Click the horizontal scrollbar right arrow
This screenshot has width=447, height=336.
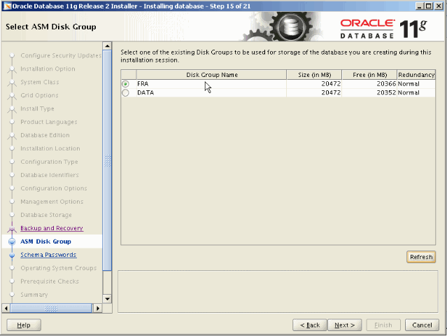coord(98,308)
